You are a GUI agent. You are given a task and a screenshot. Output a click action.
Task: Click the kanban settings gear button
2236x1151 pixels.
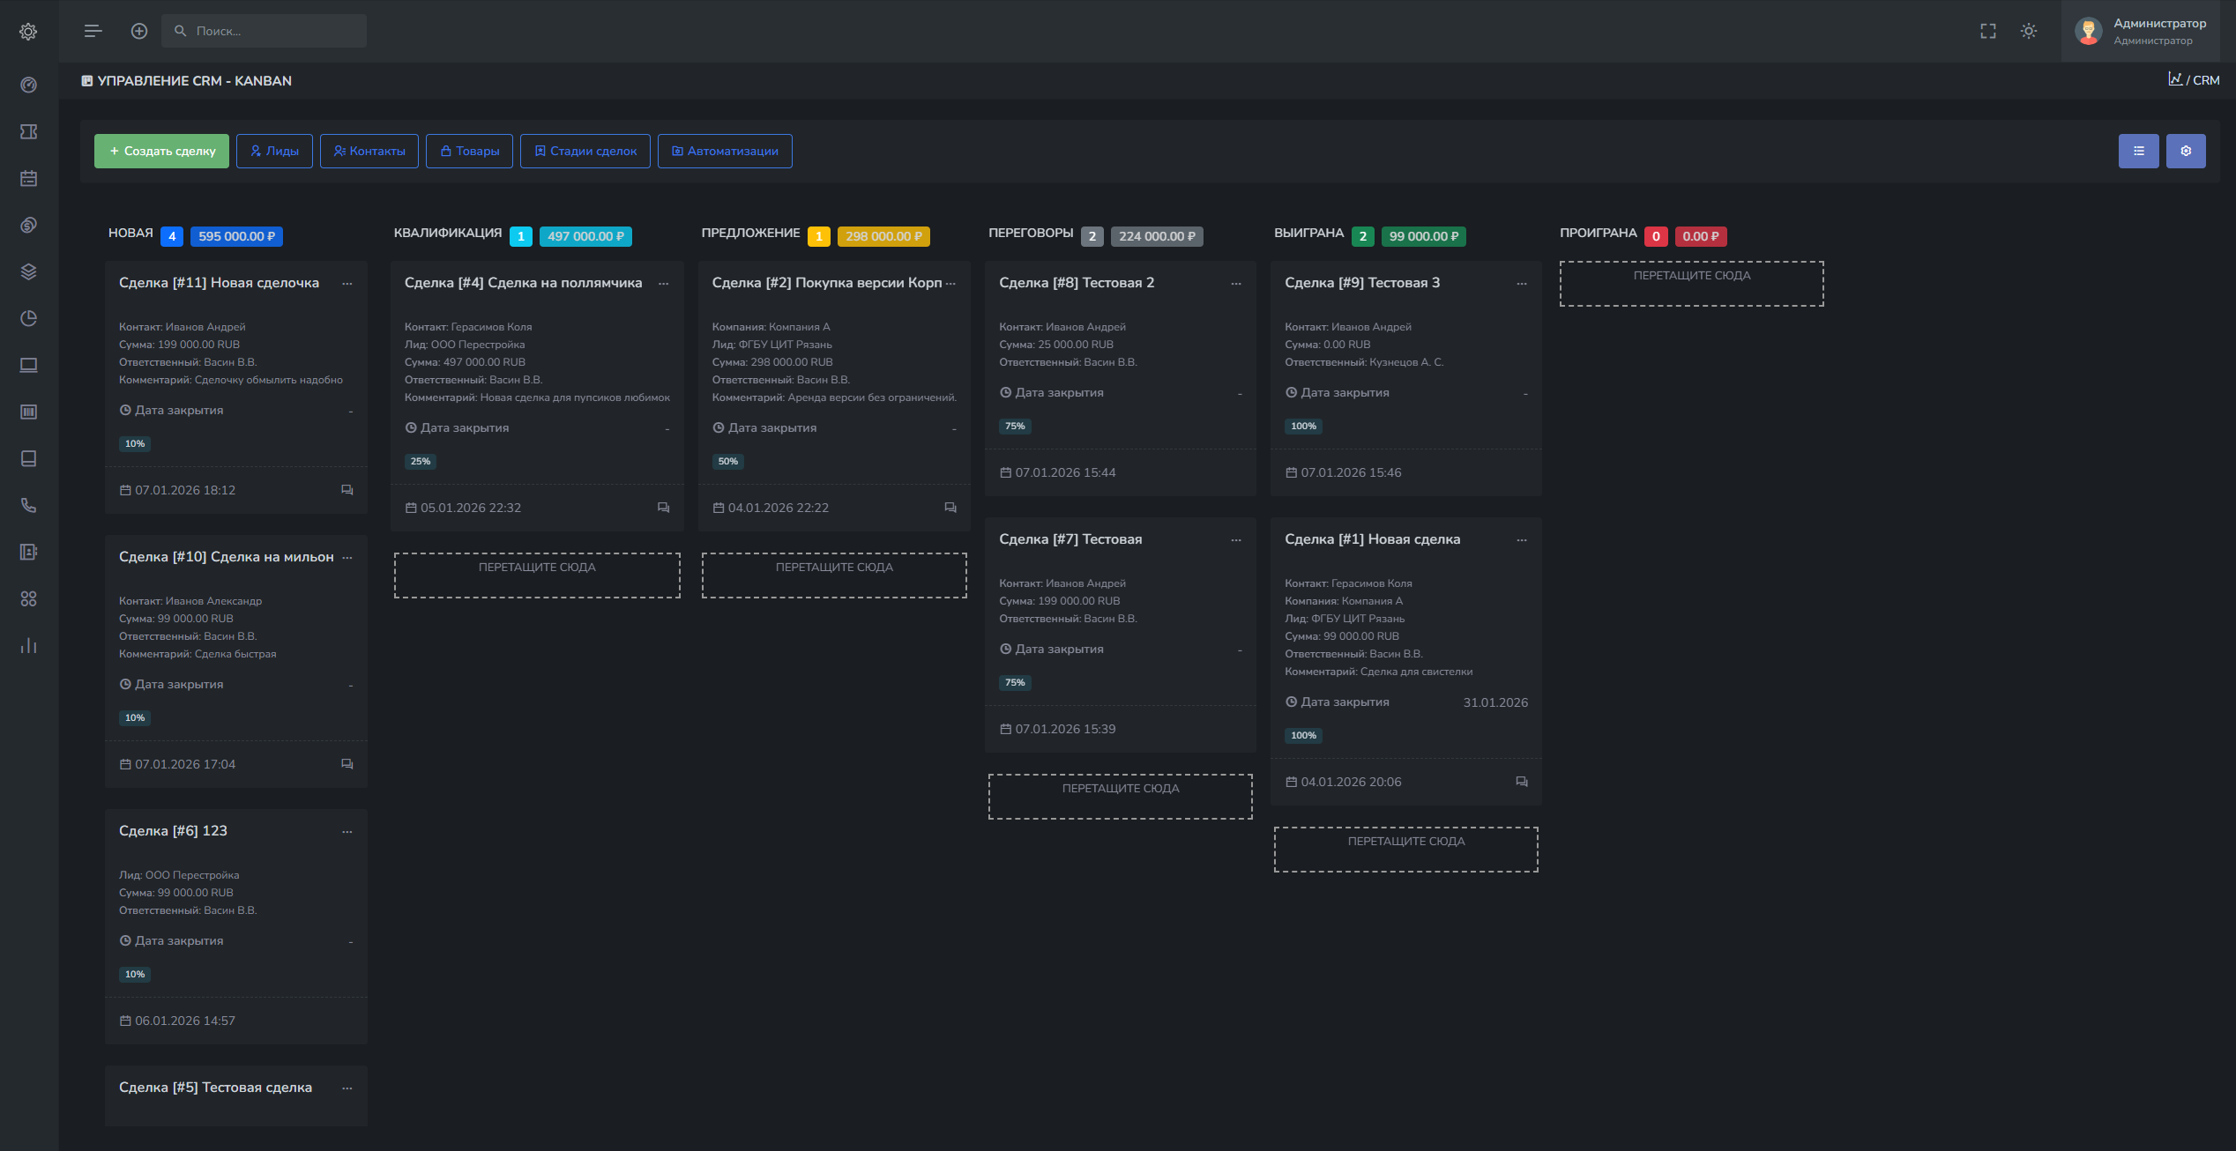tap(2185, 151)
